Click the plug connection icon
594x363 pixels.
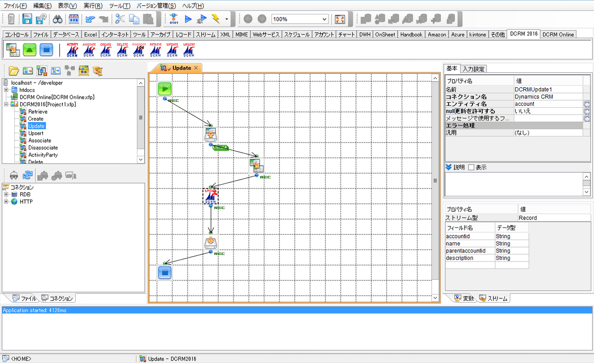[x=14, y=175]
